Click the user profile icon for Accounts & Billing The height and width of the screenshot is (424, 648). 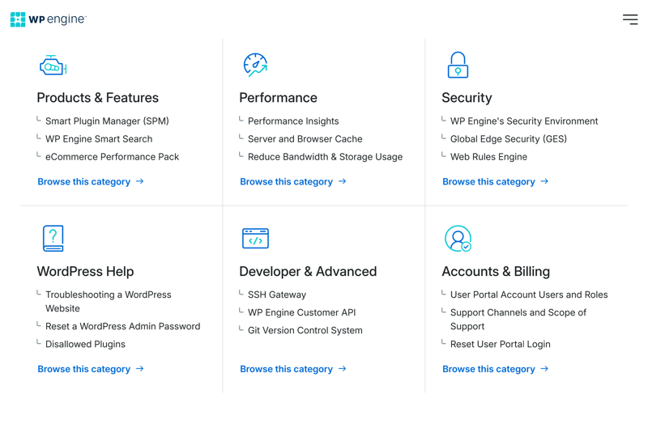click(x=458, y=238)
